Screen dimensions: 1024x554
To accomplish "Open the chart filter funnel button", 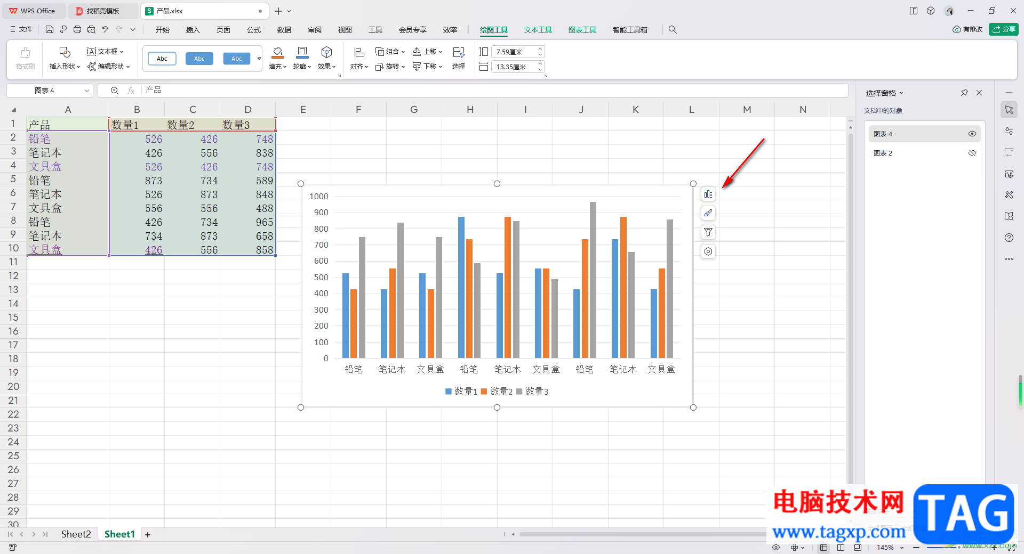I will coord(708,232).
